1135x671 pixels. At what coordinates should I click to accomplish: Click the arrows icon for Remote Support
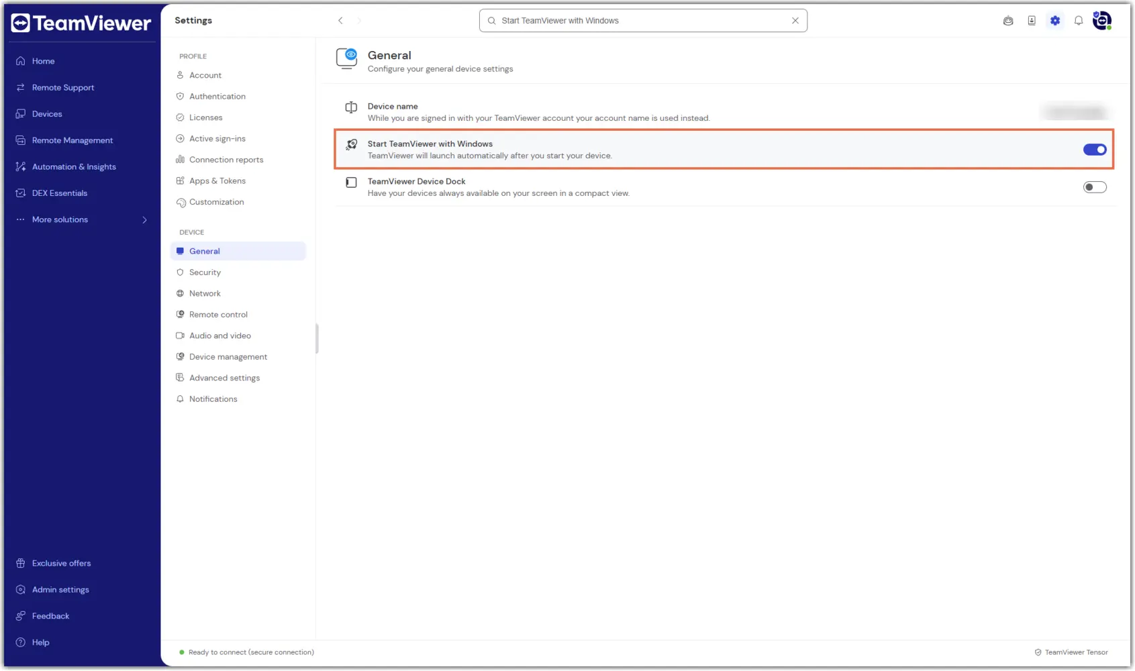coord(21,87)
